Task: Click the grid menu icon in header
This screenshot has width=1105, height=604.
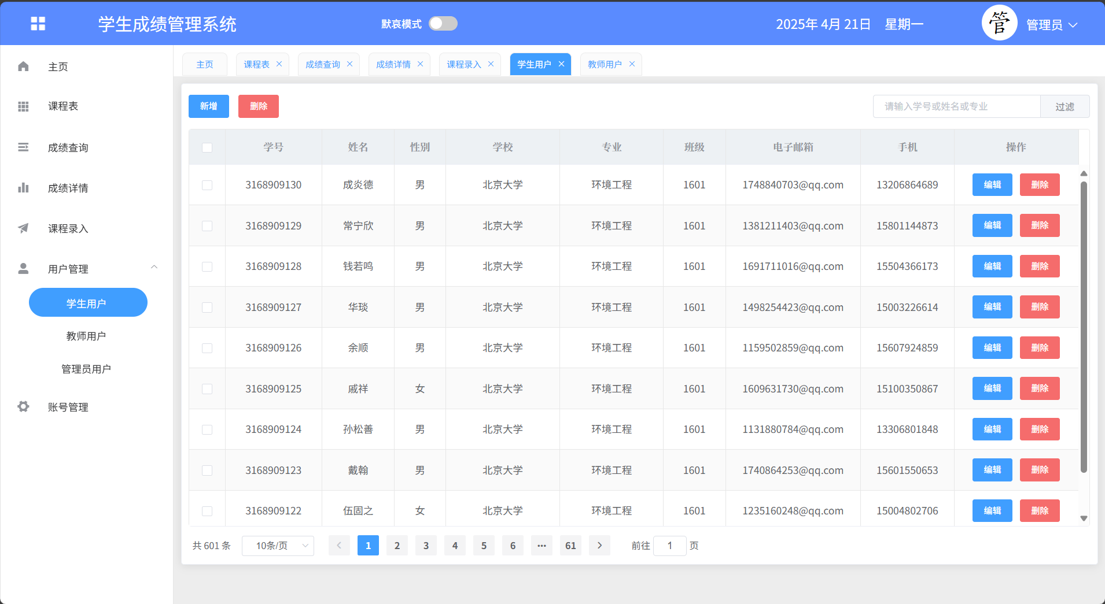Action: pos(38,24)
